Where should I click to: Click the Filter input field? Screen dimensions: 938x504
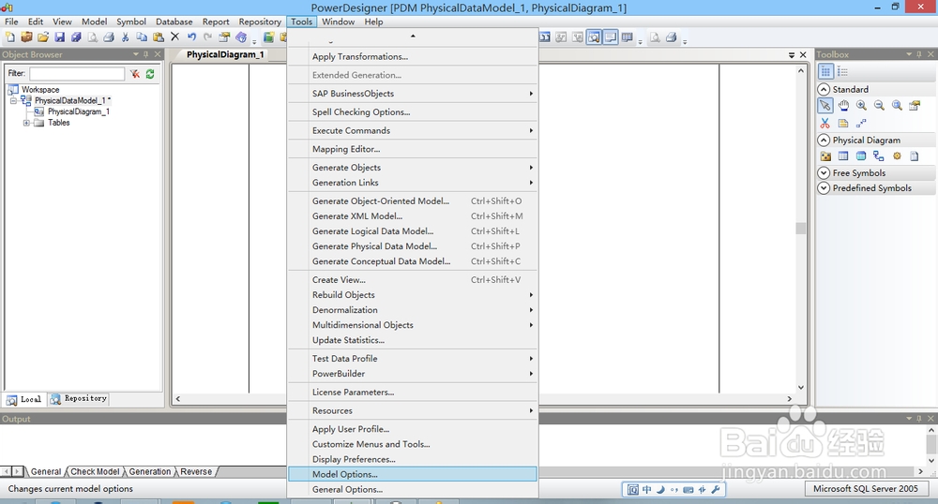click(x=77, y=73)
